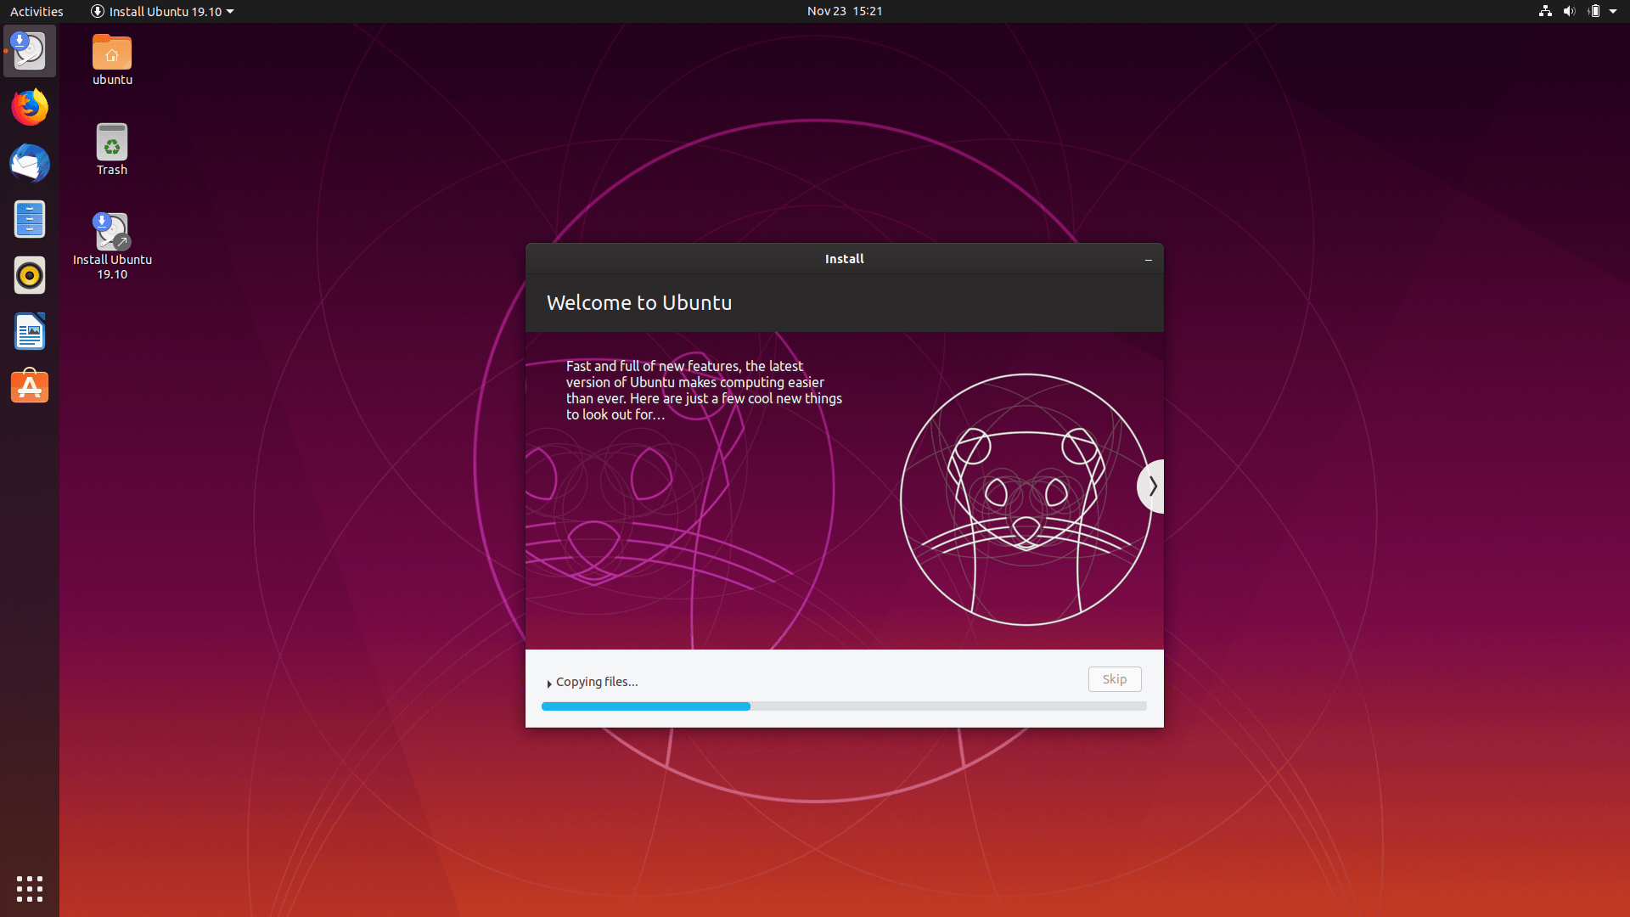Open the network status icon in the top bar

pyautogui.click(x=1544, y=11)
